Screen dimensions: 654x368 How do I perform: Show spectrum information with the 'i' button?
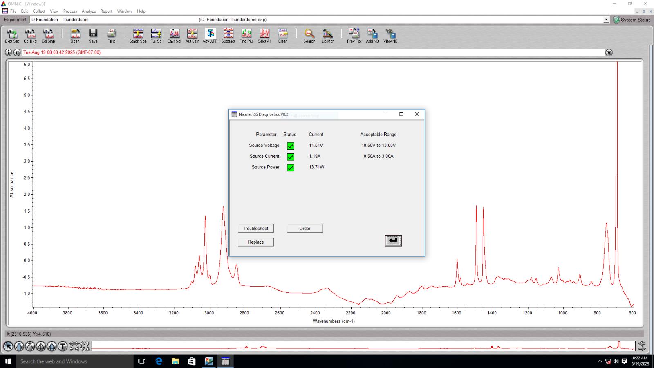click(9, 52)
